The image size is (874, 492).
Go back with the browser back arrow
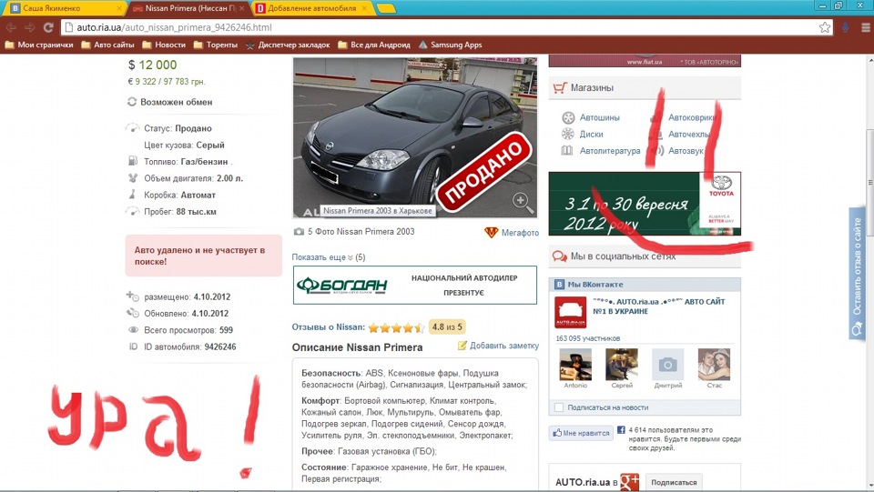click(11, 27)
